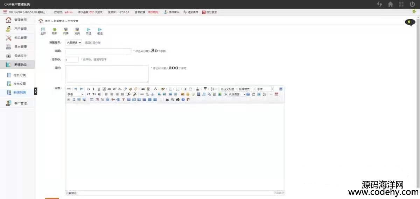Expand unordered list style arrow
The height and width of the screenshot is (199, 420).
pyautogui.click(x=181, y=89)
